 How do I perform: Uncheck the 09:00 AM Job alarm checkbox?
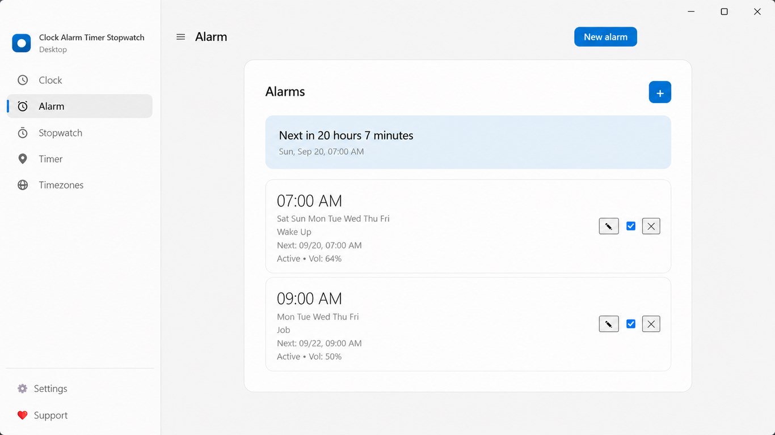(631, 324)
